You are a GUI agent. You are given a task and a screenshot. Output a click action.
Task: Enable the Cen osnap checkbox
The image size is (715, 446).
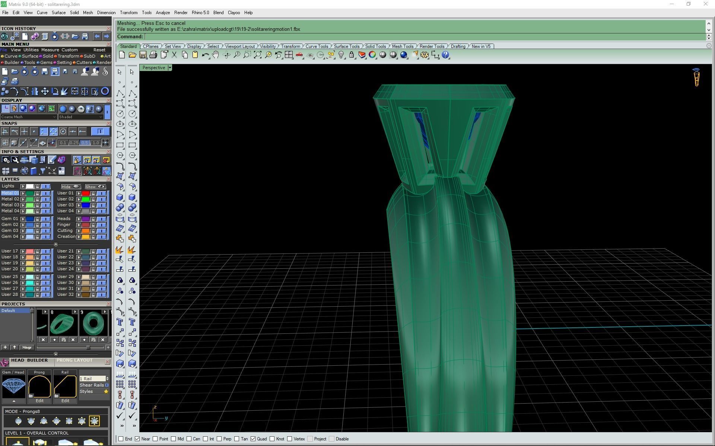[x=189, y=439]
